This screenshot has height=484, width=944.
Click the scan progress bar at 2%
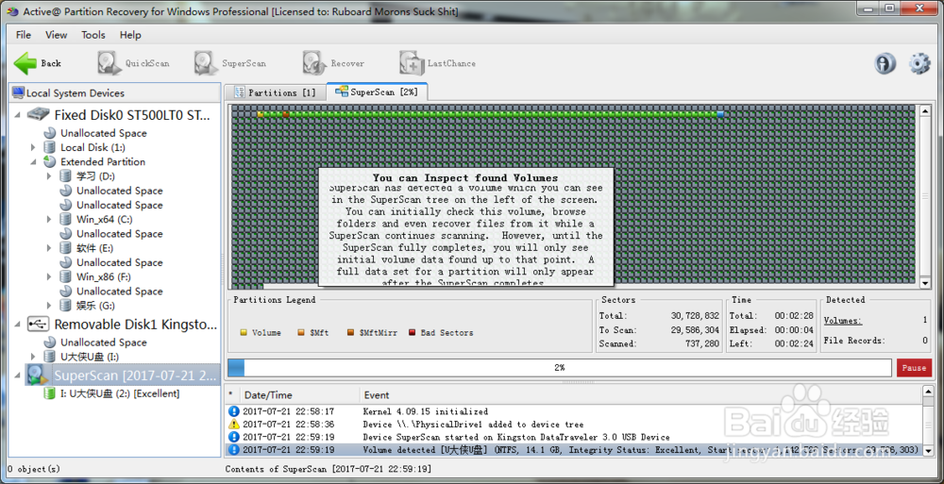[x=559, y=368]
